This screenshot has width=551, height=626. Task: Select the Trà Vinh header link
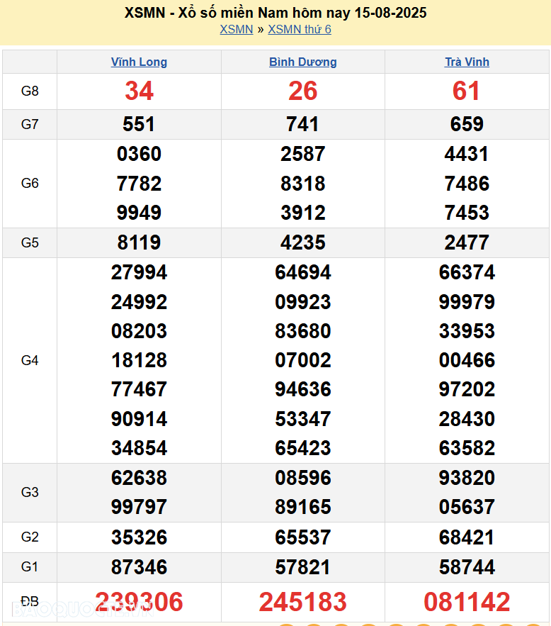pos(467,62)
